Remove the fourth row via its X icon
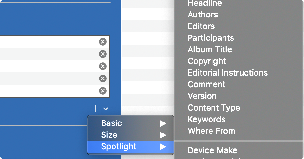The height and width of the screenshot is (159, 304). 103,79
